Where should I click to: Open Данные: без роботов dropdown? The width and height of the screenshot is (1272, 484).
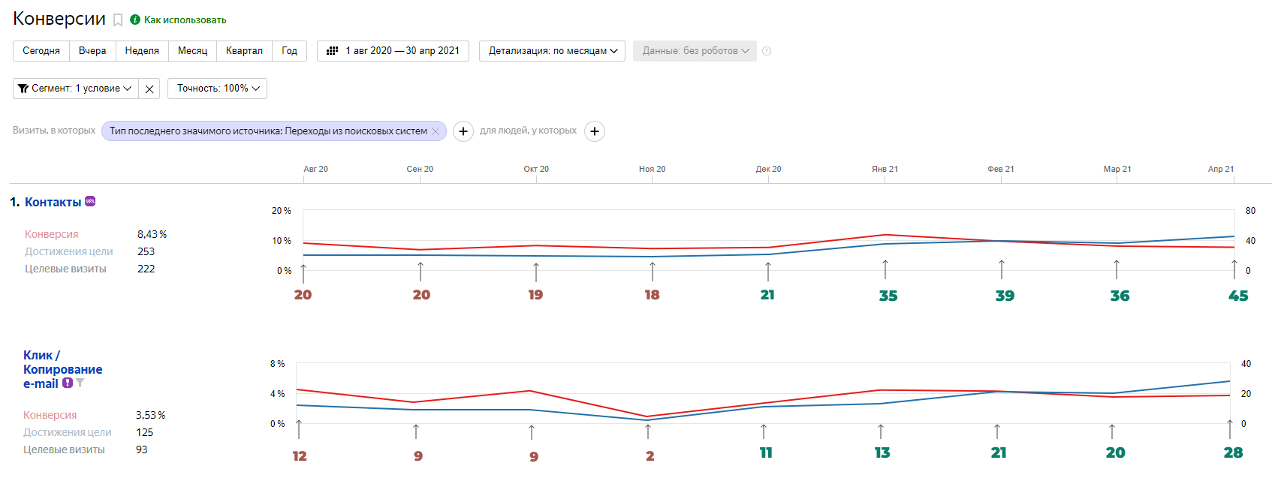point(695,51)
